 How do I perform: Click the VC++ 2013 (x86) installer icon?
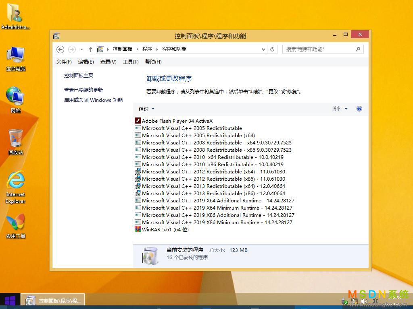click(138, 193)
